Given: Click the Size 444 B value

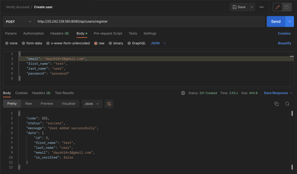Looking at the screenshot, I should point(253,93).
